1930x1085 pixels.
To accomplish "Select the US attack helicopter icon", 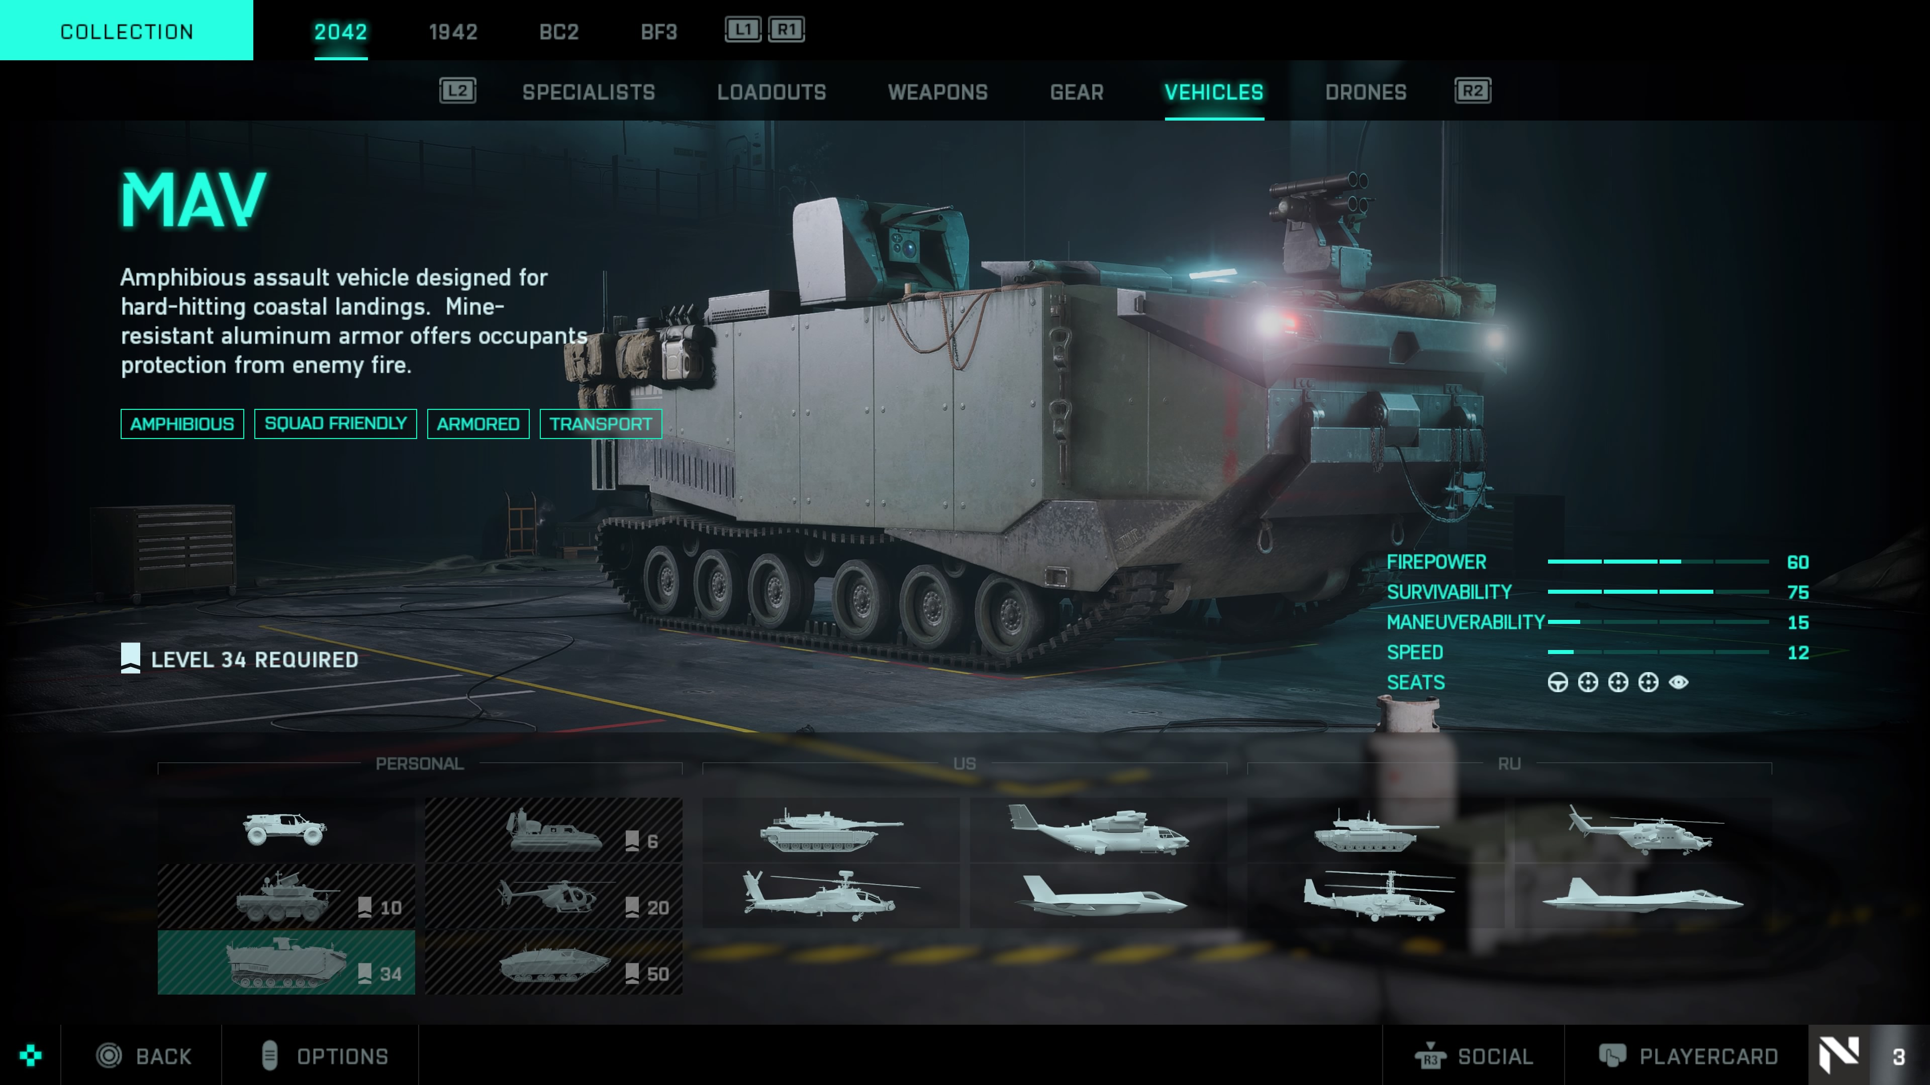I will coord(831,896).
